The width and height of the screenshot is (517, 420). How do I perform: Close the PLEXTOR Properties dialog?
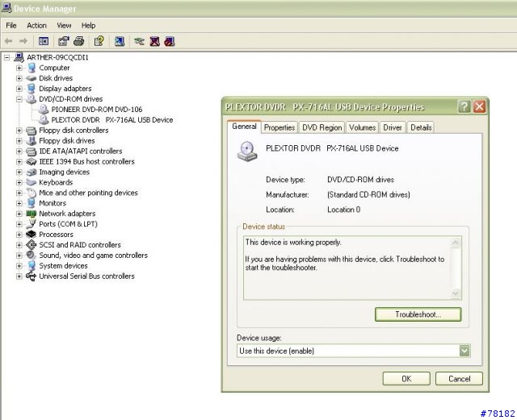pyautogui.click(x=479, y=106)
